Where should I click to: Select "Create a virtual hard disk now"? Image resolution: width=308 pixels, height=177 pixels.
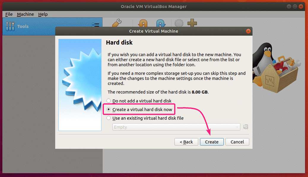point(109,110)
